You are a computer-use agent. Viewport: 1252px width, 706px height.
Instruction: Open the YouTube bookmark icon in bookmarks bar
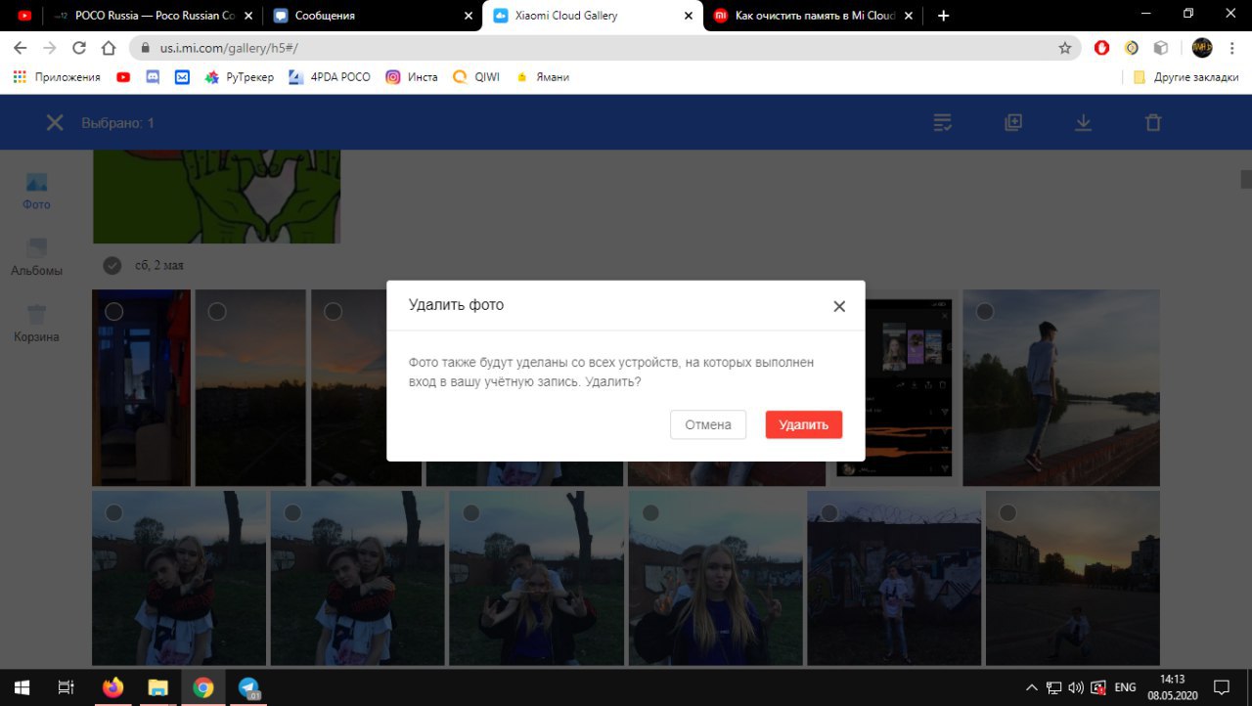point(123,77)
